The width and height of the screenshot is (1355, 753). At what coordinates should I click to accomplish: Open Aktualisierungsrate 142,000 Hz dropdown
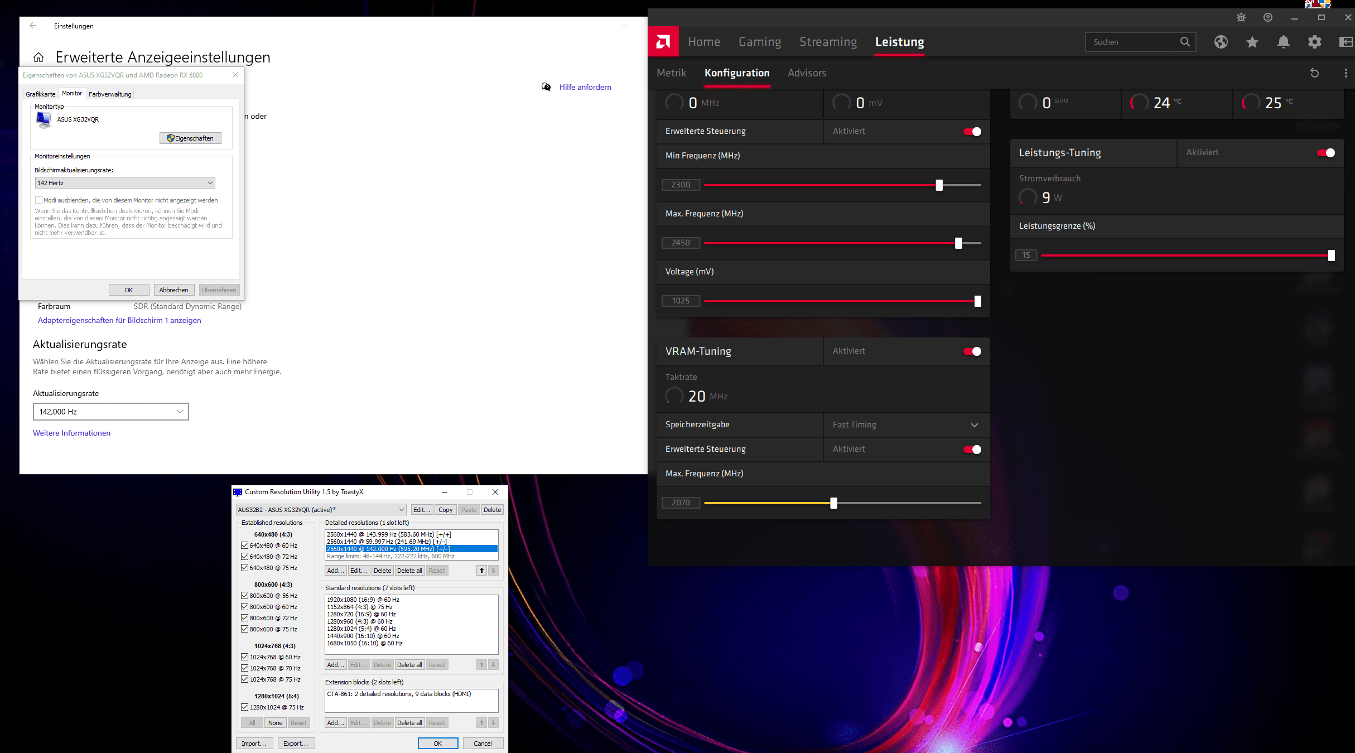click(111, 412)
